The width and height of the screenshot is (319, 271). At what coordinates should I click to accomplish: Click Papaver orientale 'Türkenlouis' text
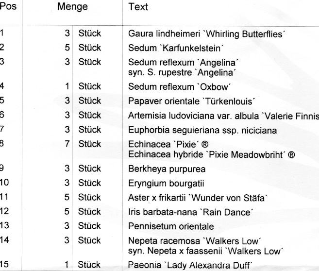click(191, 102)
